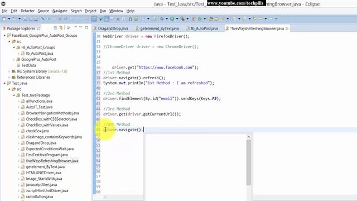Image resolution: width=357 pixels, height=201 pixels.
Task: Switch to the getelement_ByText.java editor tab
Action: point(157,28)
